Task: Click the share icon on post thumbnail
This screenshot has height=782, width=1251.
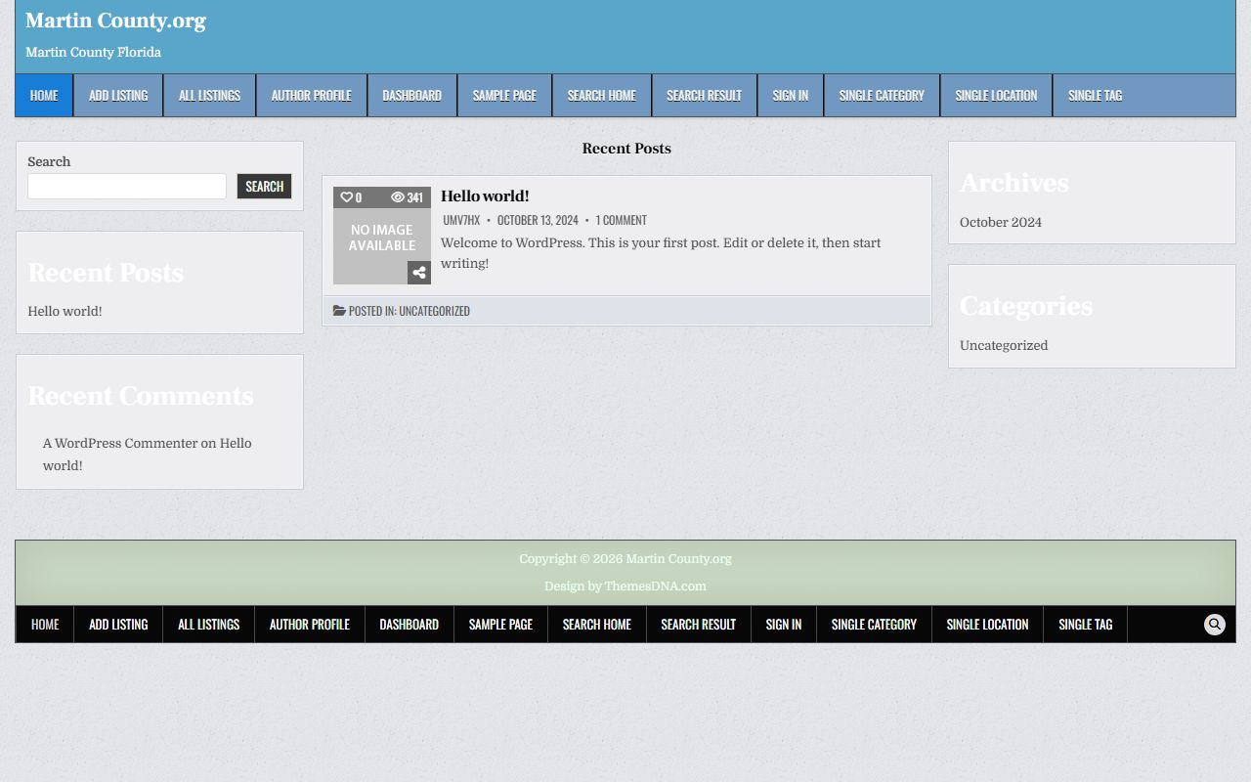Action: coord(419,273)
